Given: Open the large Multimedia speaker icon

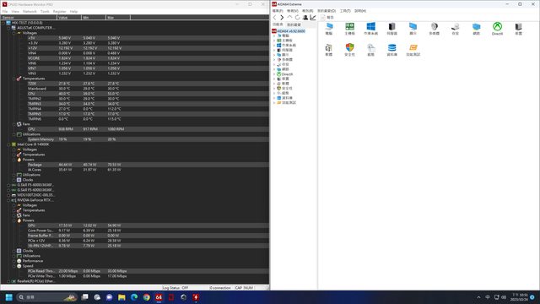Looking at the screenshot, I should 434,29.
